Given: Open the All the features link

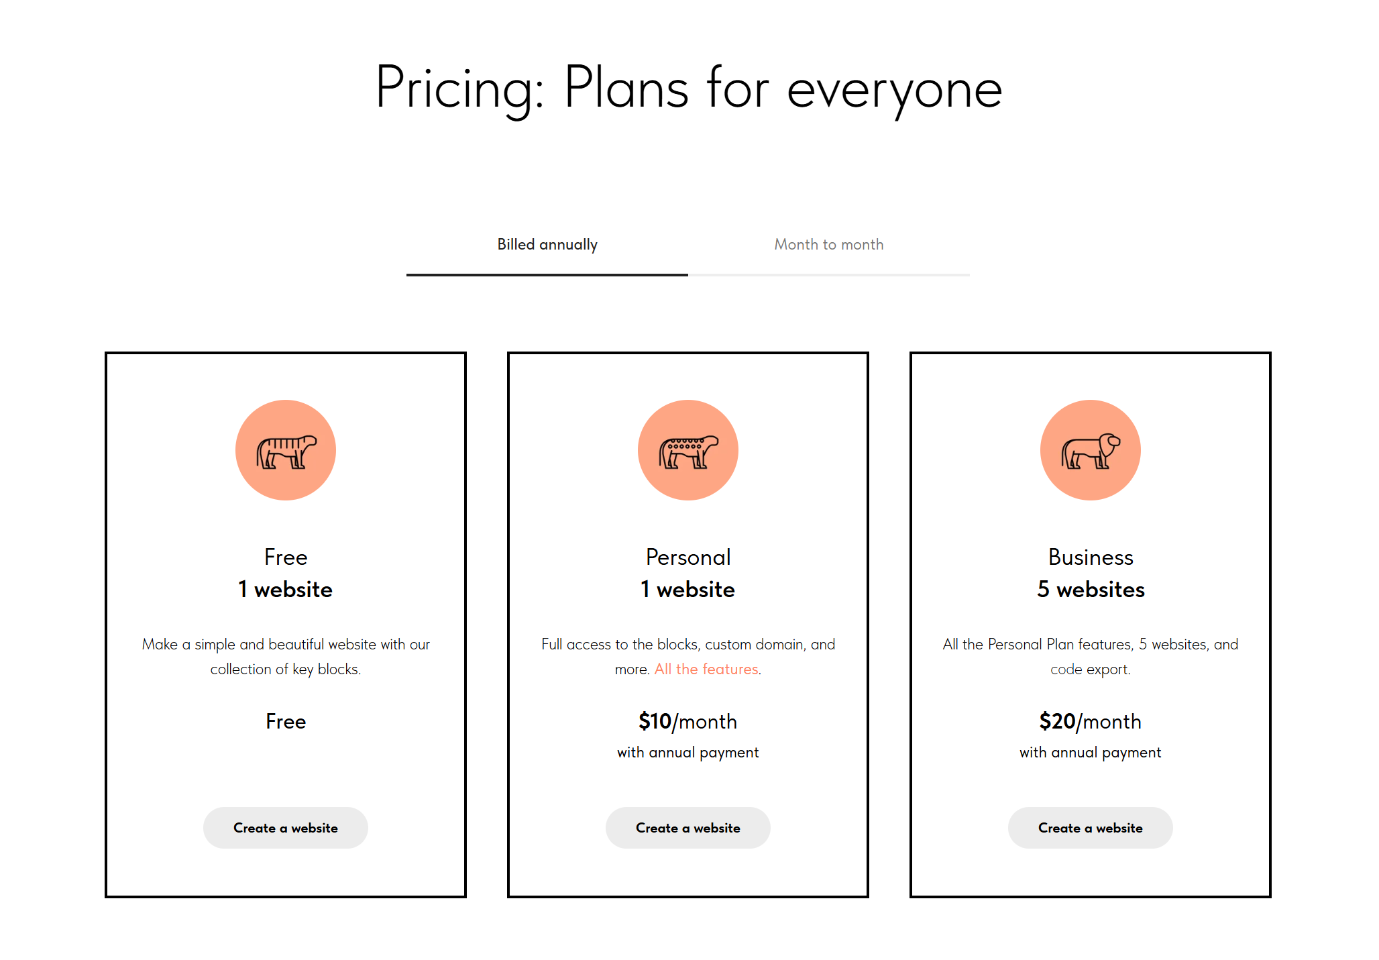Looking at the screenshot, I should coord(707,669).
